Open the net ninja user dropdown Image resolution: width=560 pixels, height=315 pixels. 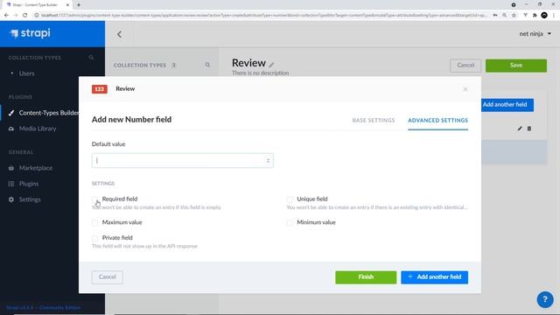(x=535, y=33)
